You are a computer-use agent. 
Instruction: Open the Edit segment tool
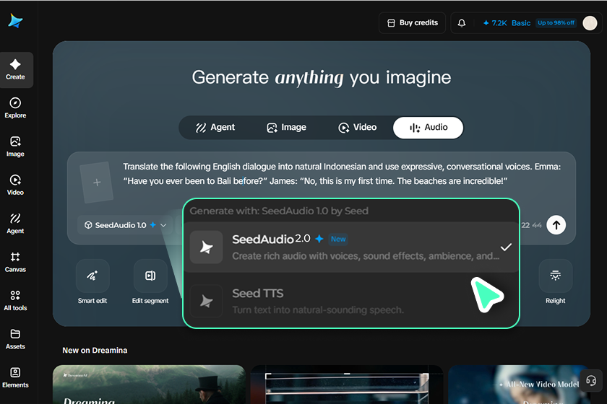(x=150, y=282)
